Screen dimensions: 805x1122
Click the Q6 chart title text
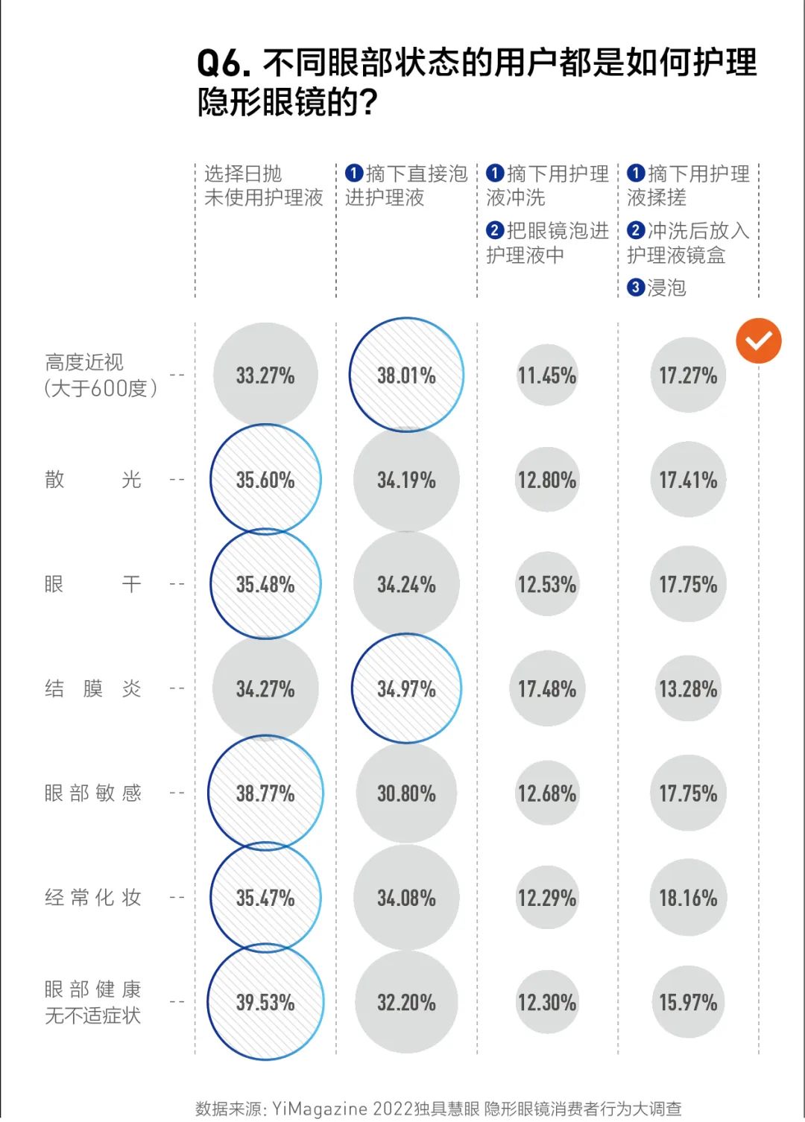pos(477,82)
